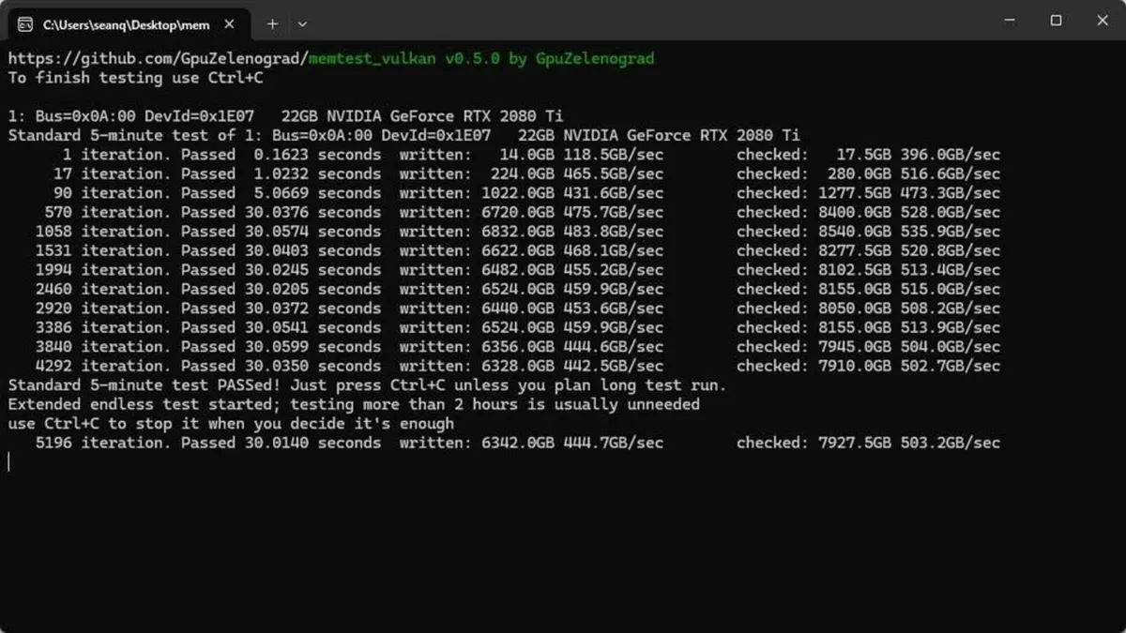Click the '1531 iteration. Passed 30.0403' row
The height and width of the screenshot is (633, 1126).
pos(517,250)
